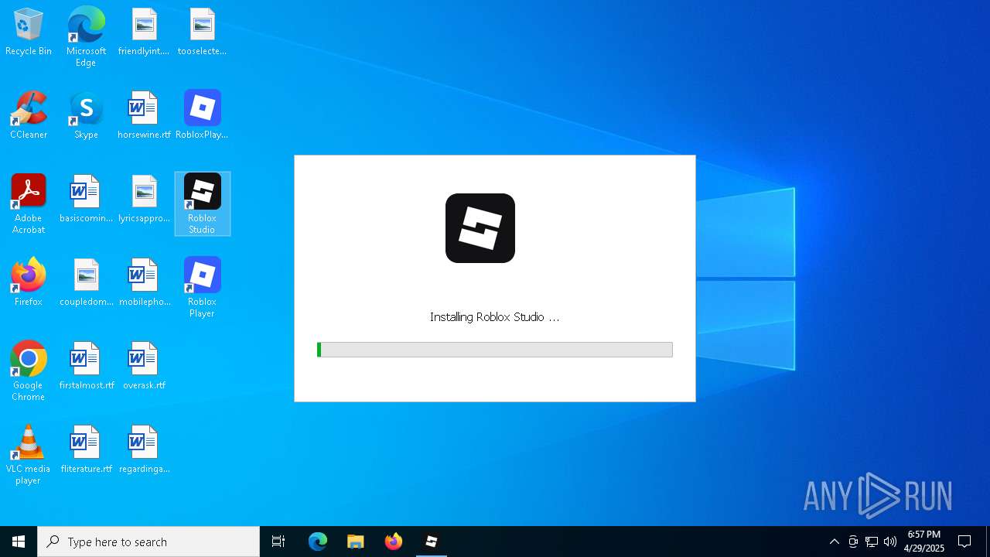Select the firstalmost.rtf document icon
Screen dimensions: 990x557
86,366
